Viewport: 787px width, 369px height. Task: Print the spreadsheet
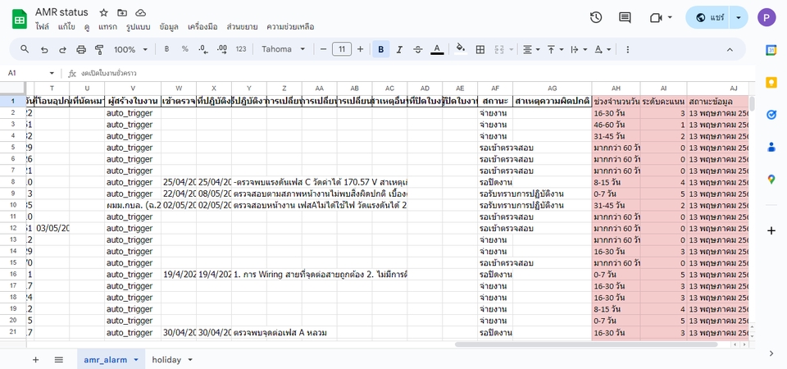pos(81,50)
